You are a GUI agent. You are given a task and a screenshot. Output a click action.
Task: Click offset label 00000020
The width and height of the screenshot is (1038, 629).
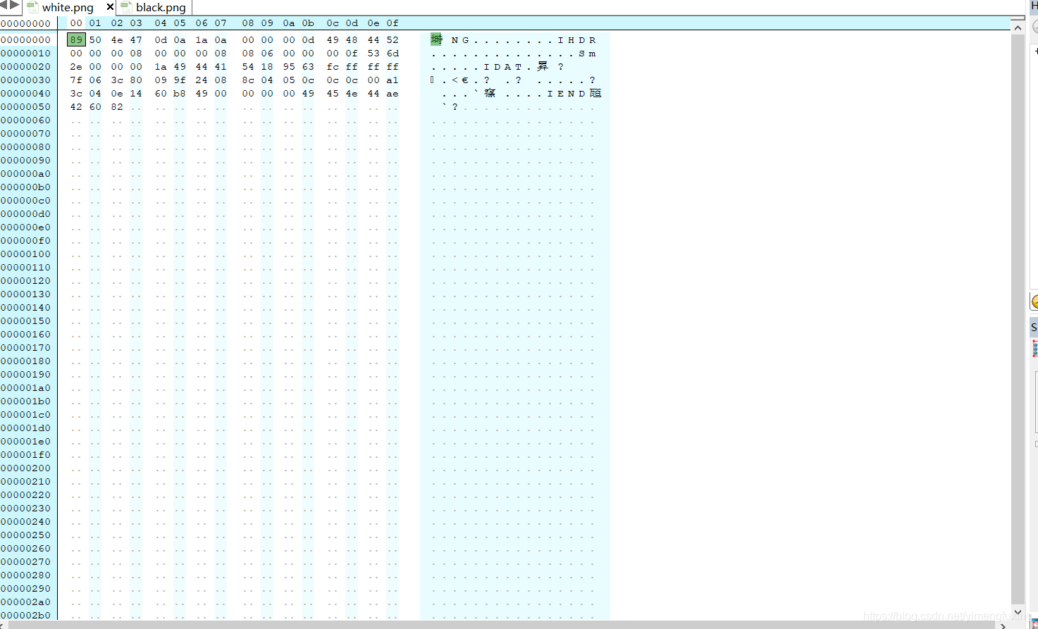pyautogui.click(x=26, y=67)
